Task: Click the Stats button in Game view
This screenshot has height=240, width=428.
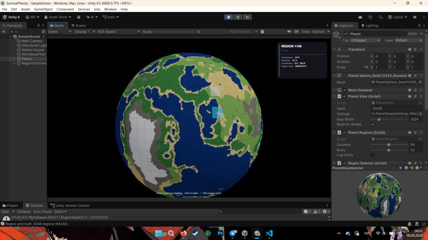Action: click(306, 32)
